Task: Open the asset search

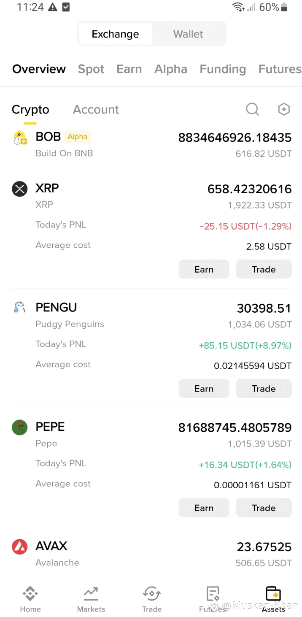Action: tap(252, 109)
